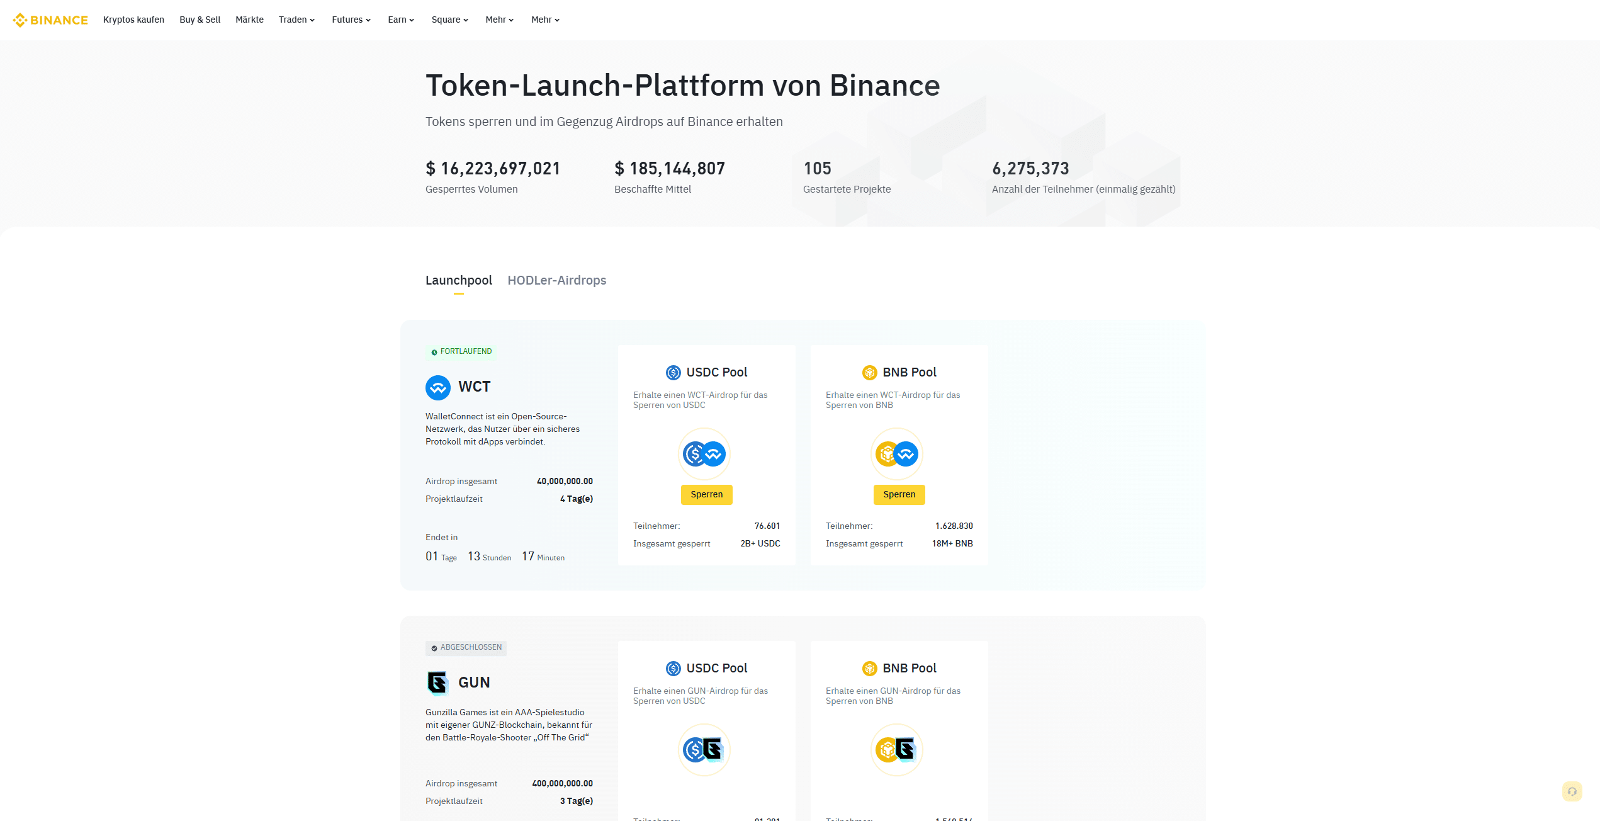Select the combined USDC-WCT pool badge icon
1600x821 pixels.
706,453
